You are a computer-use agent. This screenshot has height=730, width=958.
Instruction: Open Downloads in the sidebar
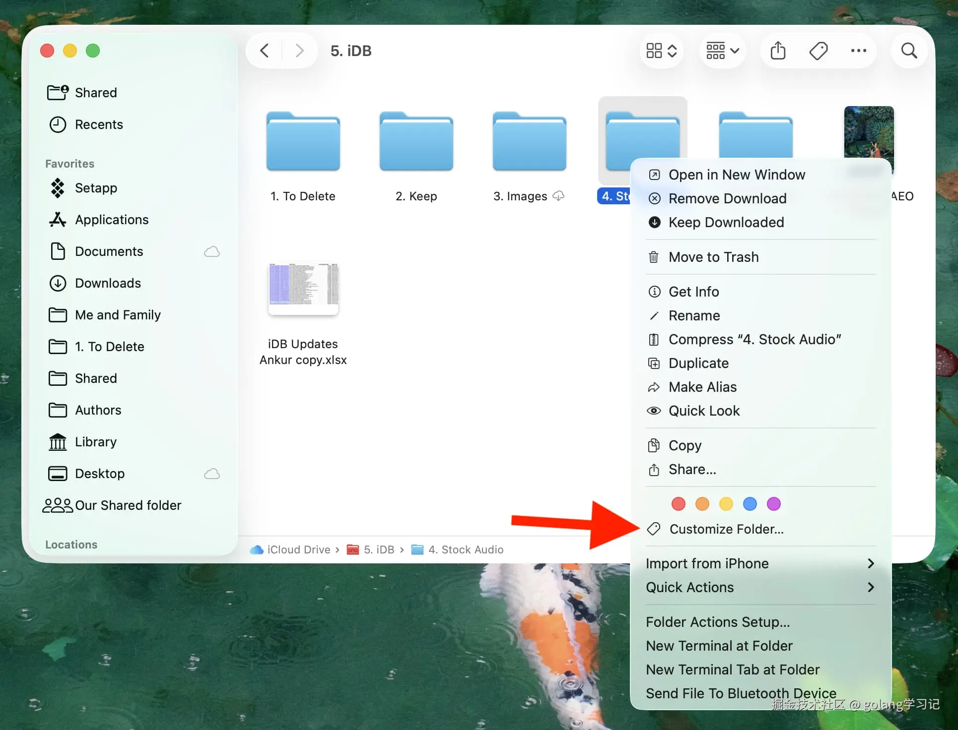pyautogui.click(x=108, y=283)
